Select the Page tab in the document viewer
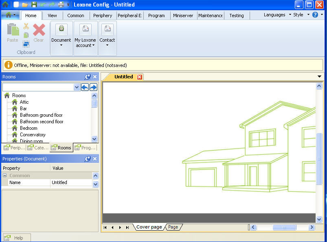The image size is (327, 242). tap(173, 227)
